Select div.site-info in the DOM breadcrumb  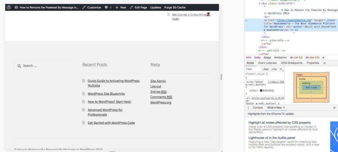pos(312,57)
